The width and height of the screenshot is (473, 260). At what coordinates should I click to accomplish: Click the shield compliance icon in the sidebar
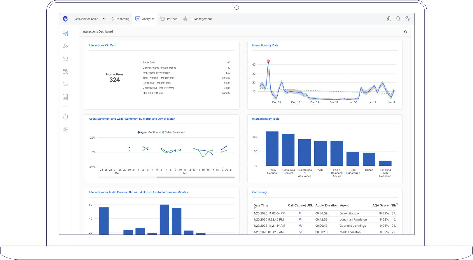[x=65, y=117]
